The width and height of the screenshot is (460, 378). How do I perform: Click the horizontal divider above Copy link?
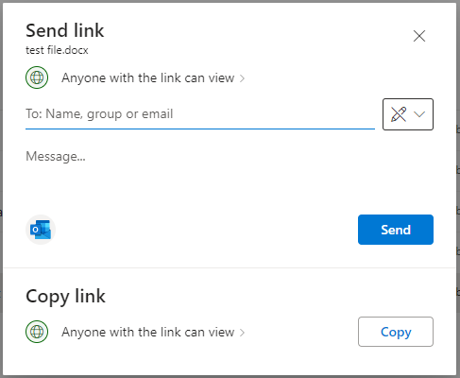[x=230, y=267]
